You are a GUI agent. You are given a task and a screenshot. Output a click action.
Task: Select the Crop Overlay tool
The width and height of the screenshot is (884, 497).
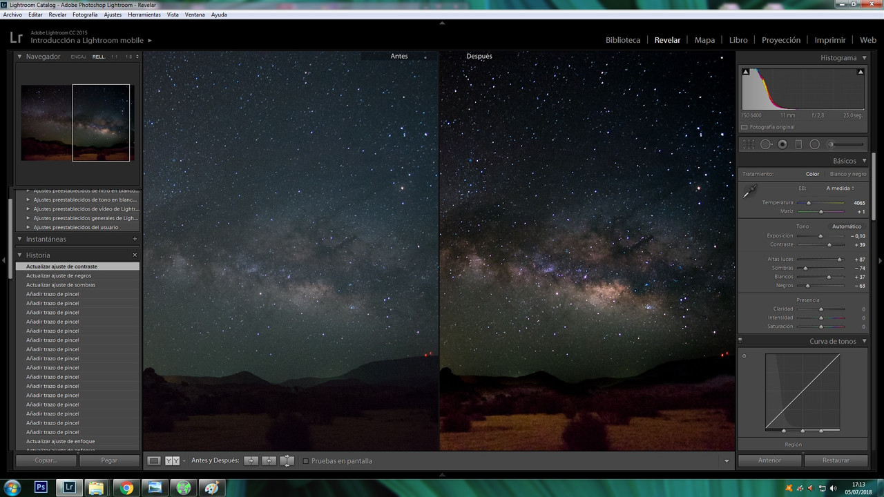749,144
